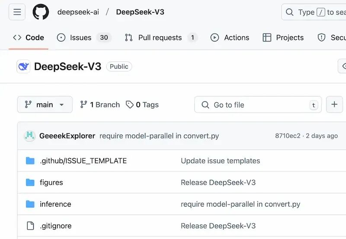Switch to the Pull requests tab
This screenshot has height=239, width=346.
tap(161, 38)
